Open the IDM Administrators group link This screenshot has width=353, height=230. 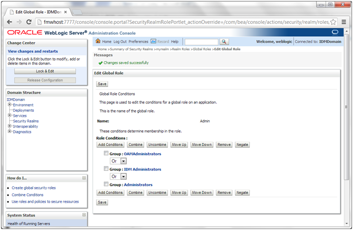point(142,169)
